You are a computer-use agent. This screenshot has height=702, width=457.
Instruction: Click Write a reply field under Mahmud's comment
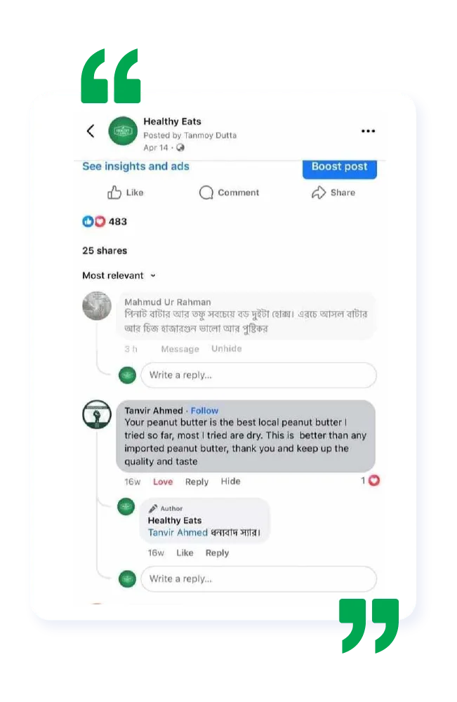tap(259, 375)
